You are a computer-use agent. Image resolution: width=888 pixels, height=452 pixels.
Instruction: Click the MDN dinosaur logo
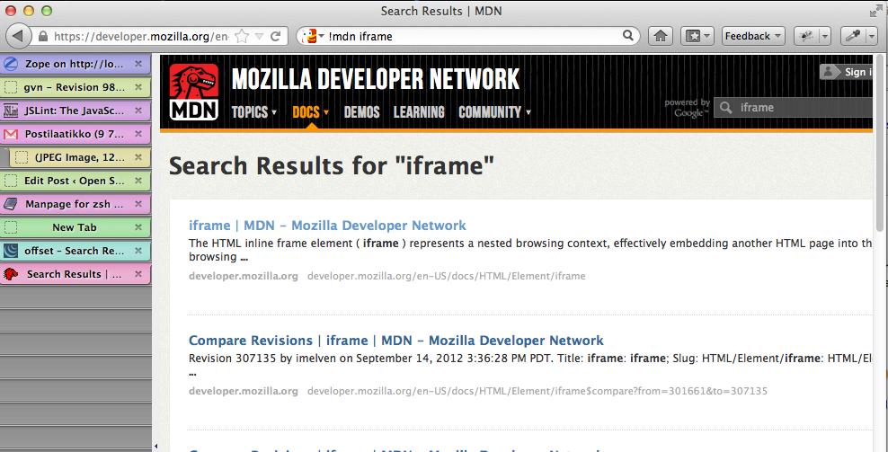click(x=194, y=92)
